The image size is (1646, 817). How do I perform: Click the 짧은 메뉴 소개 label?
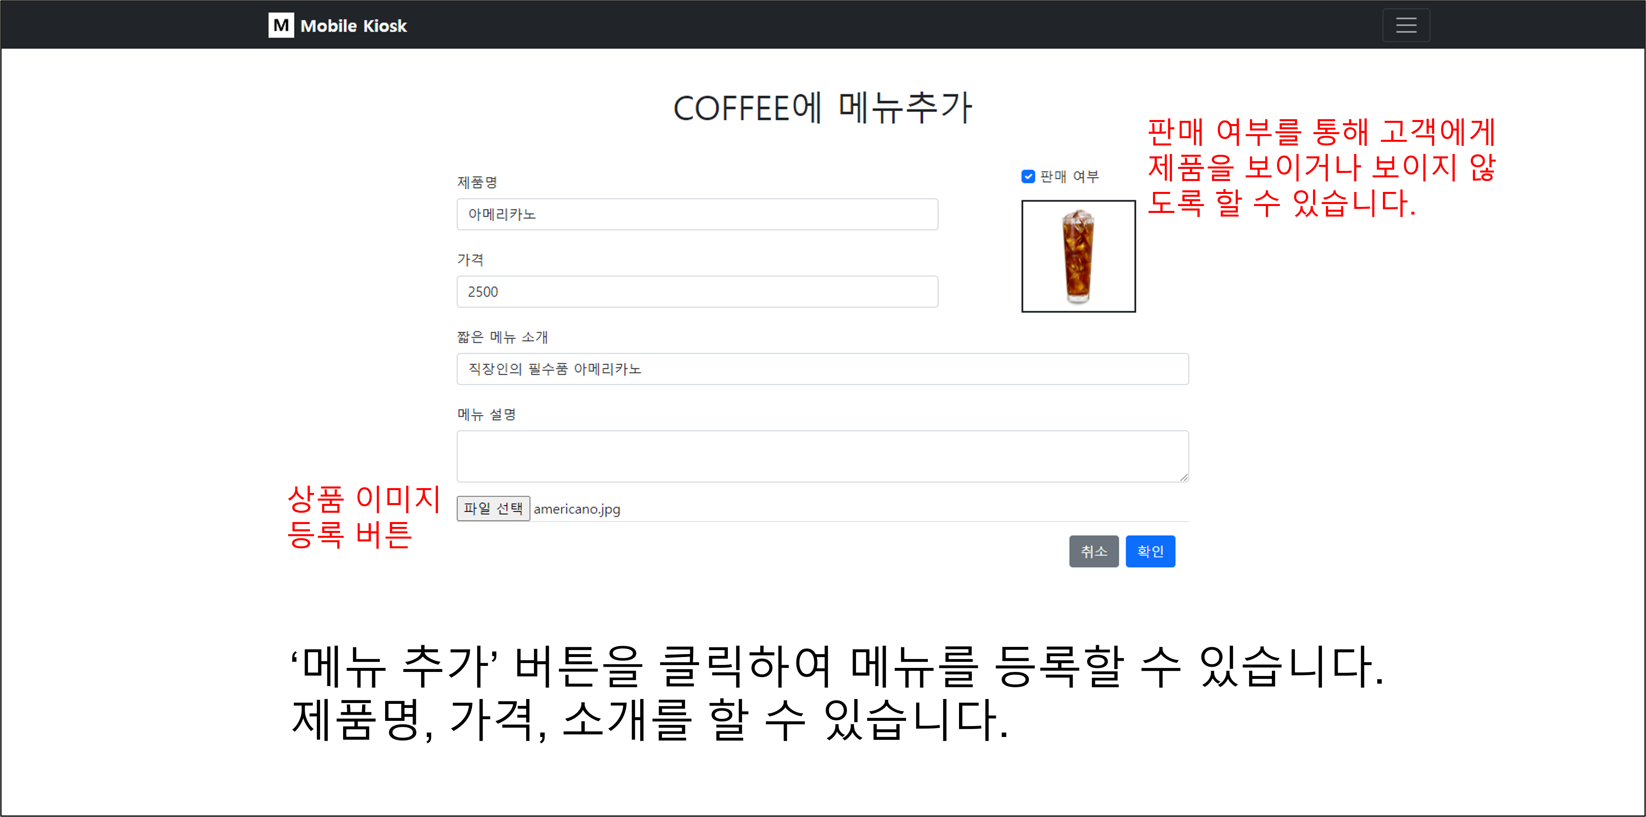pyautogui.click(x=502, y=337)
